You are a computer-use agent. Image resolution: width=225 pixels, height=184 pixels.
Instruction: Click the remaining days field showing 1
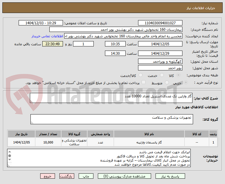(83, 44)
